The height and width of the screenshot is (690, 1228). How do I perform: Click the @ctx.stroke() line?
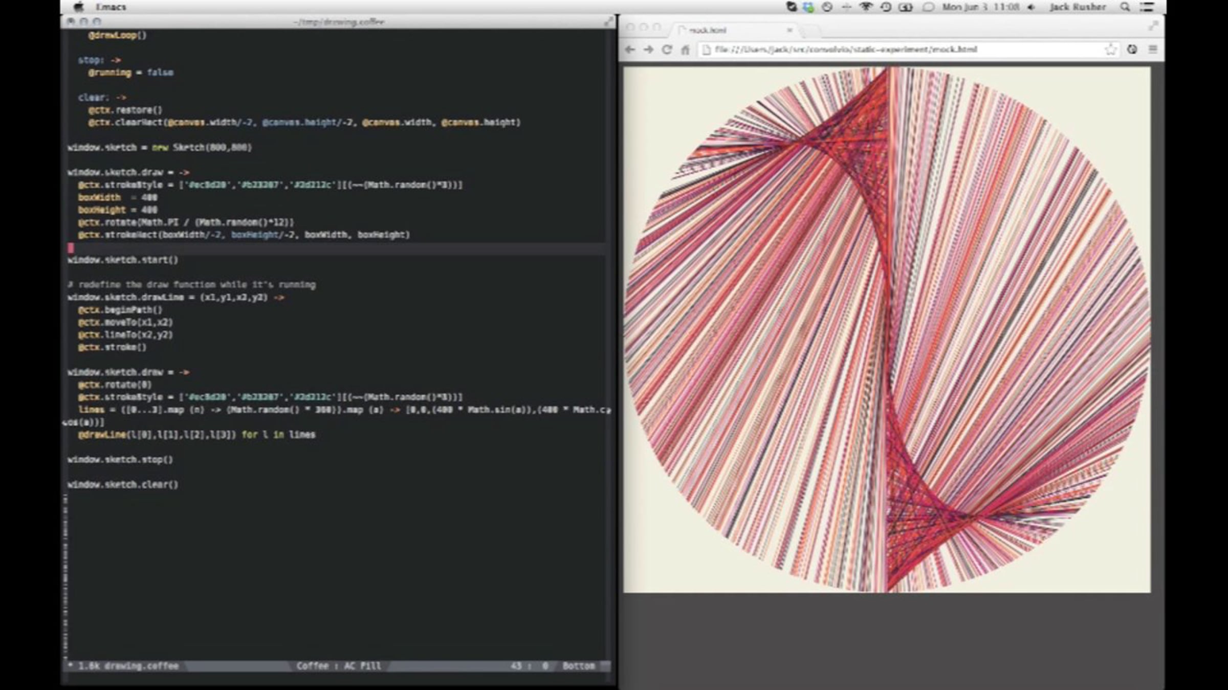tap(112, 348)
